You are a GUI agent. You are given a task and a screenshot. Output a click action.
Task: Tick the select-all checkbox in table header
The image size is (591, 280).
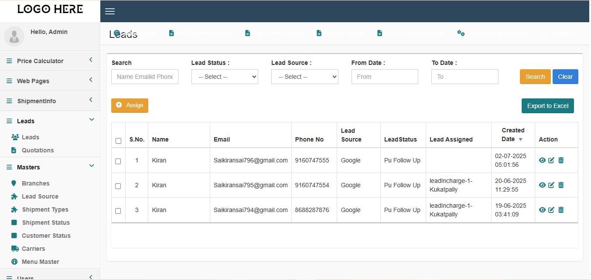(x=118, y=141)
